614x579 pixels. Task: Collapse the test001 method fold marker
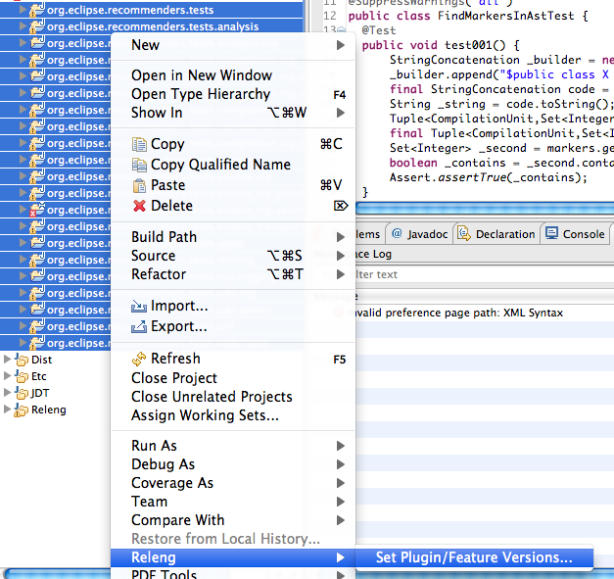[x=342, y=30]
